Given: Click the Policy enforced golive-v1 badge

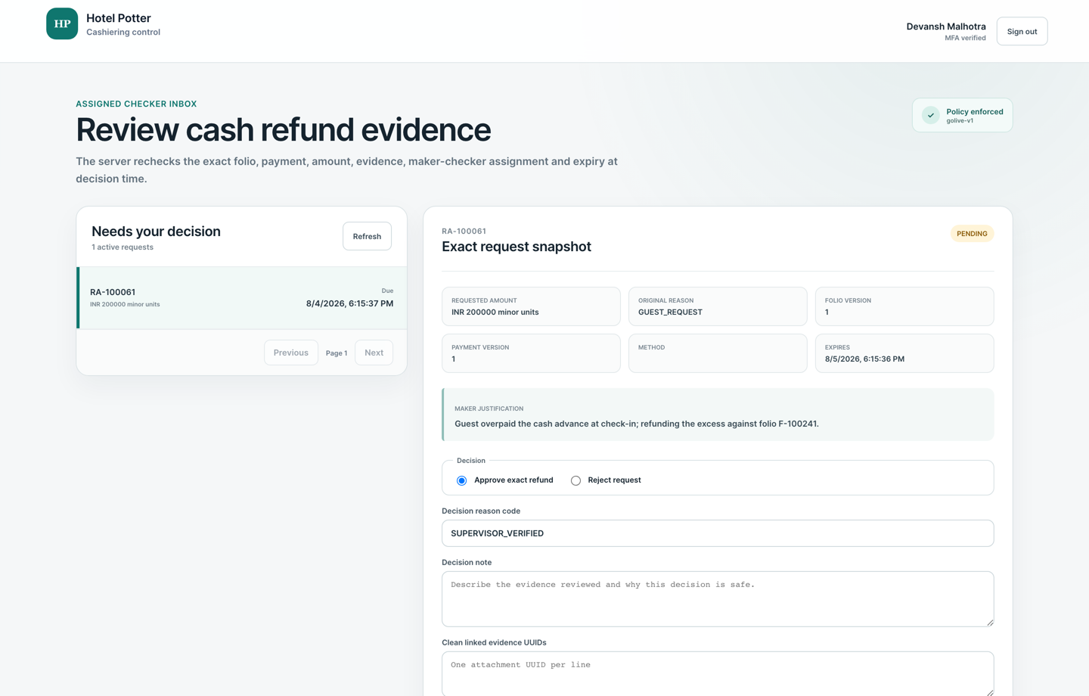Looking at the screenshot, I should tap(962, 115).
